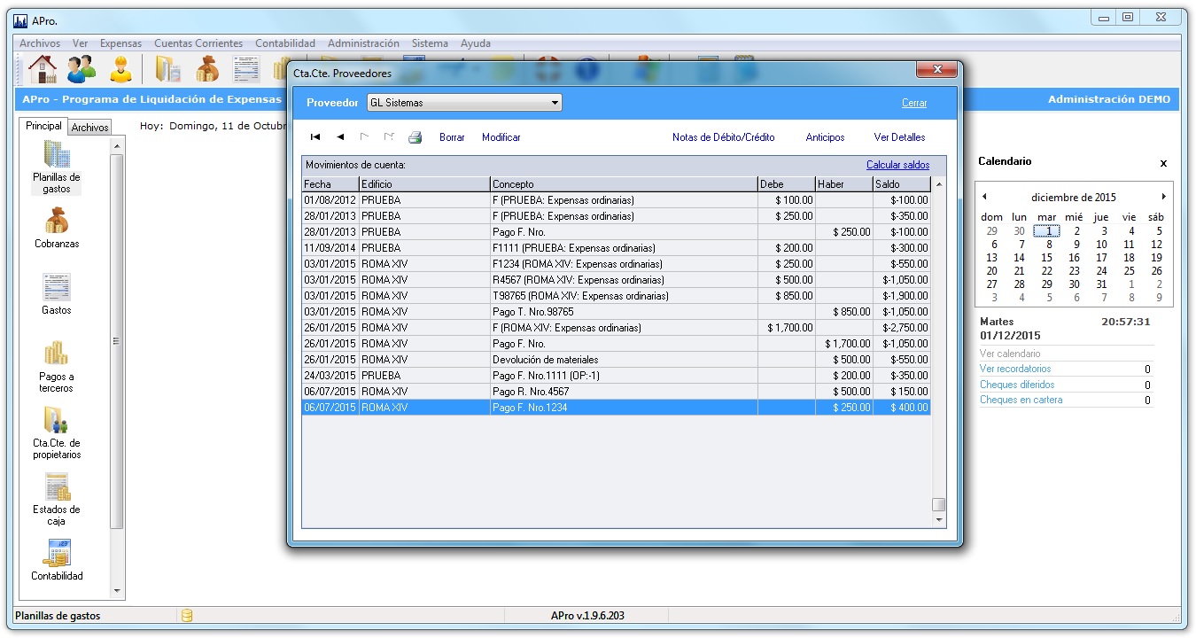The height and width of the screenshot is (638, 1196).
Task: Click the Cerrar link in dialog
Action: coord(914,103)
